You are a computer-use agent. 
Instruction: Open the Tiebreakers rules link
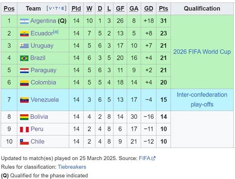tap(72, 167)
